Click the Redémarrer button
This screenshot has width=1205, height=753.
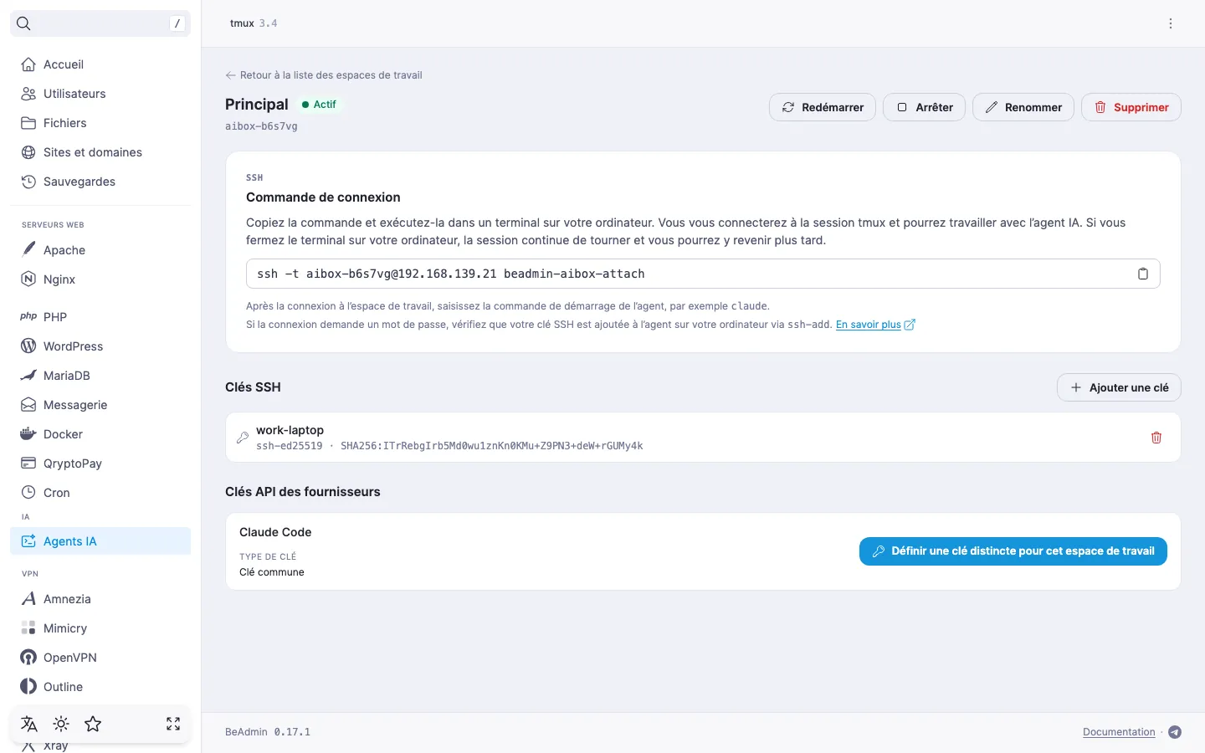[823, 107]
